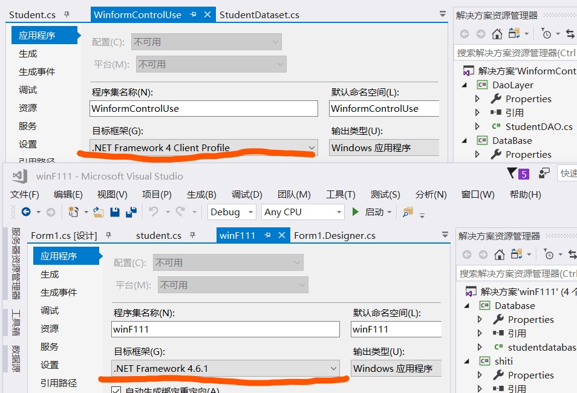Select 设置 page in upper WinformControlUse properties
Image resolution: width=577 pixels, height=393 pixels.
(x=28, y=145)
